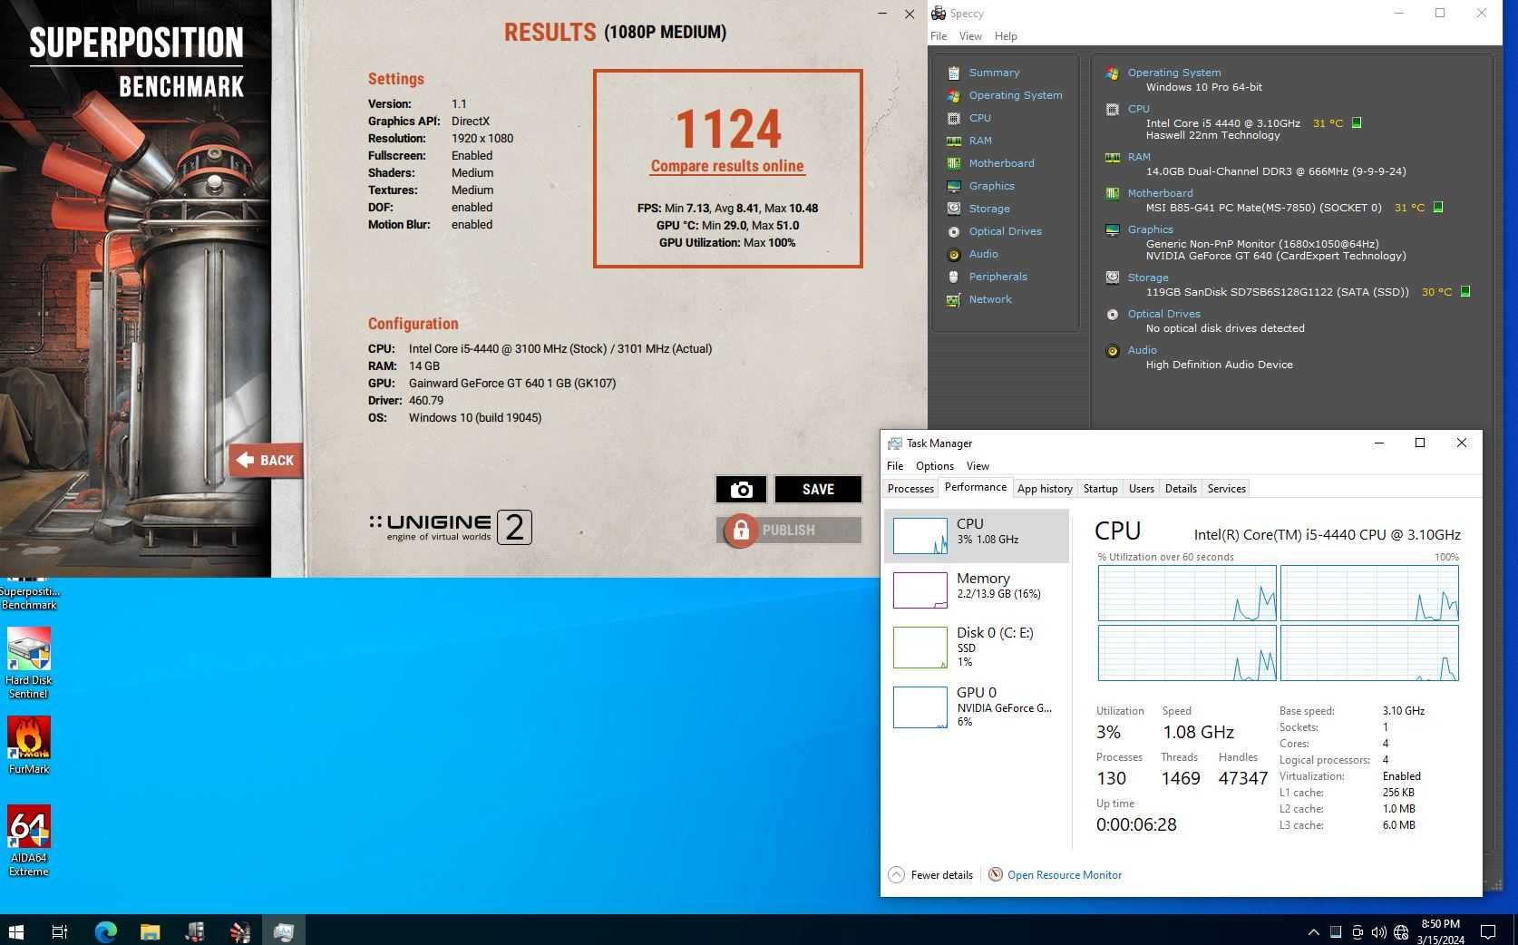Select GPU 0 performance item

pyautogui.click(x=977, y=706)
